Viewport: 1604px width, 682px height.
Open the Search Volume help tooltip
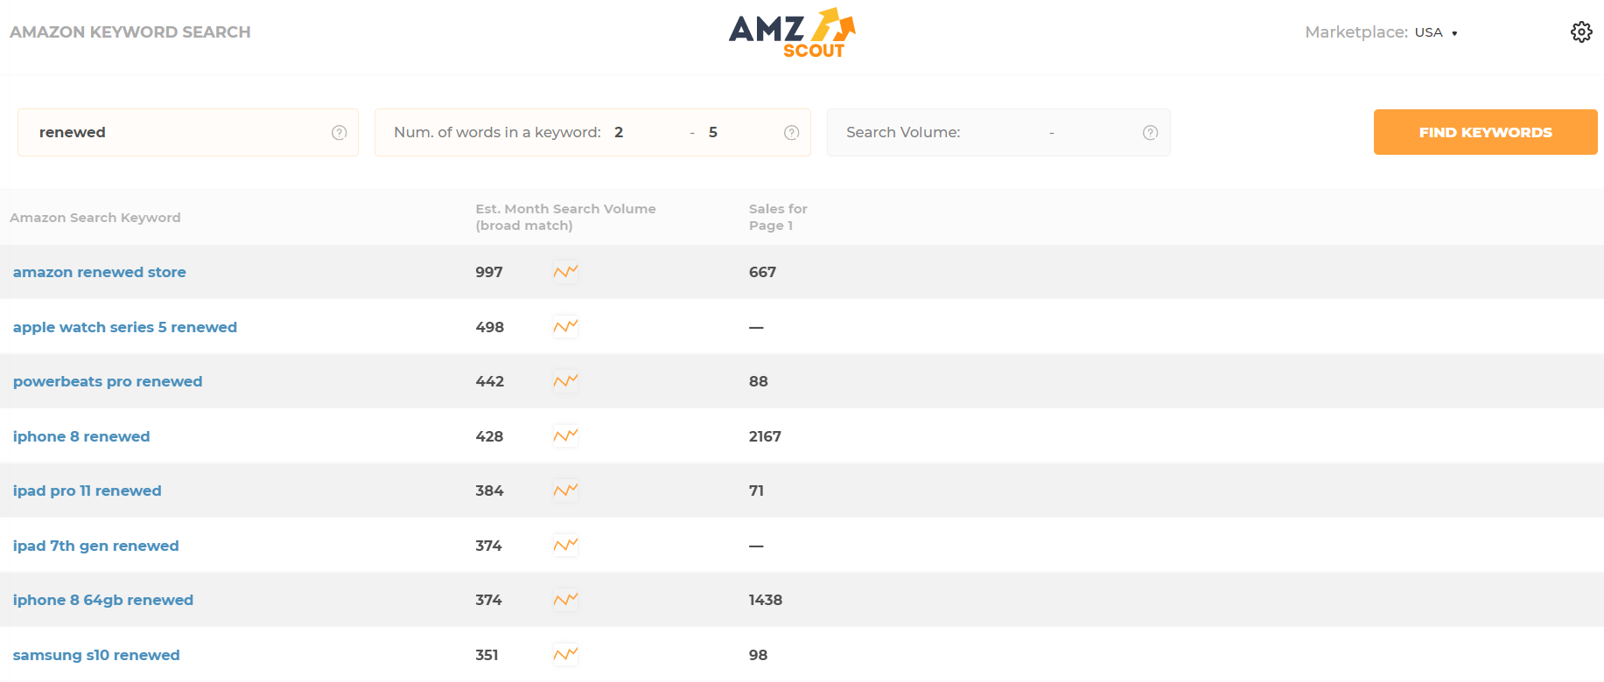(x=1150, y=132)
